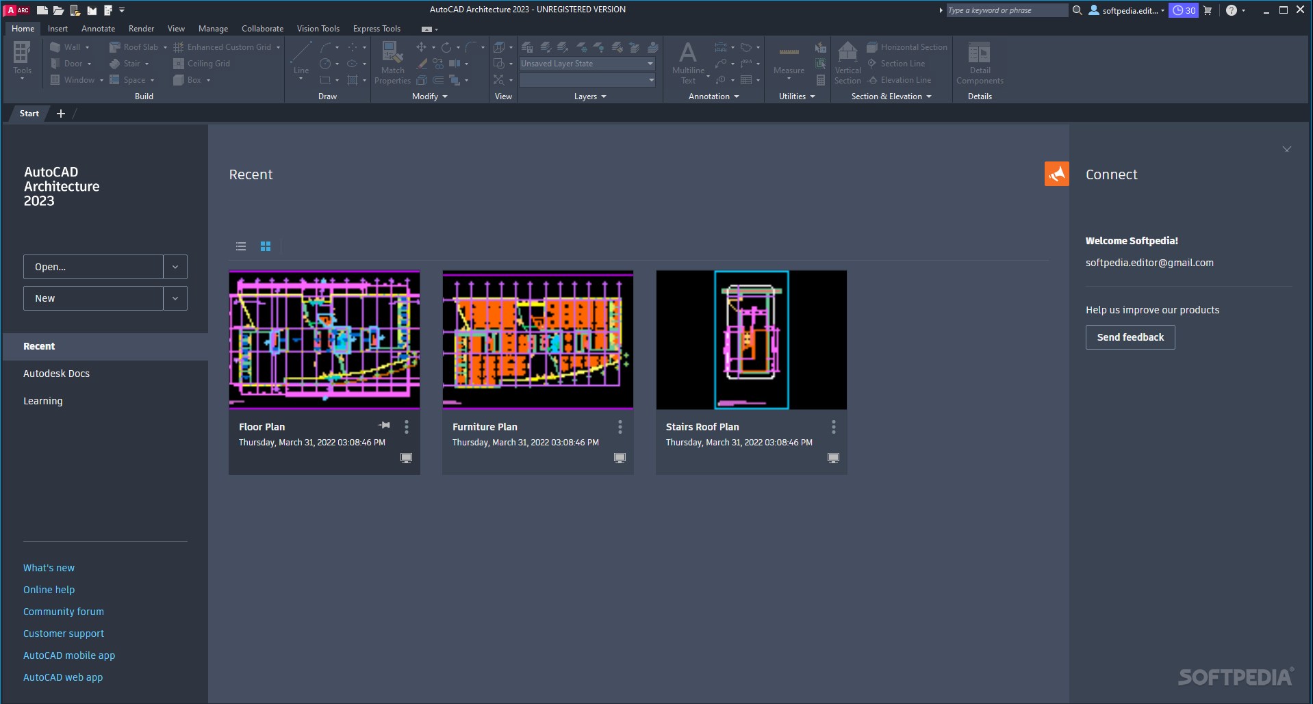This screenshot has width=1313, height=704.
Task: Open the Autodesk App Store cart icon
Action: point(1208,10)
